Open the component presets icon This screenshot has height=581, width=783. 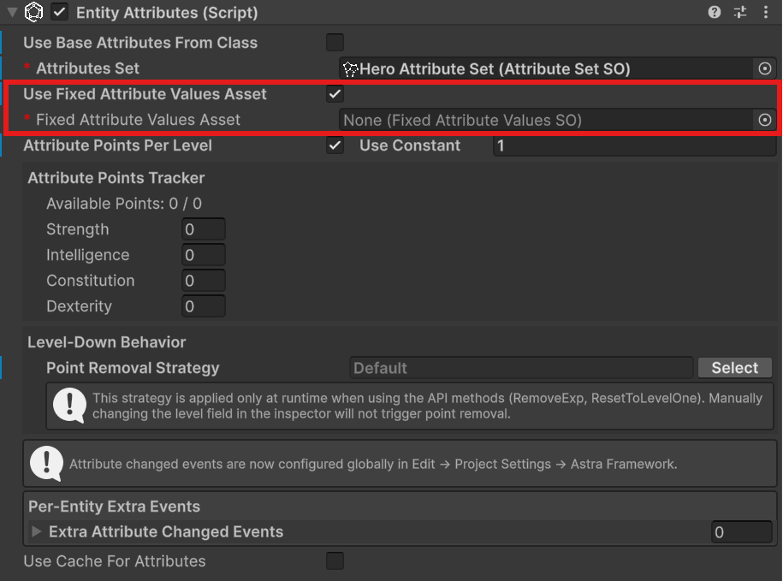(740, 12)
